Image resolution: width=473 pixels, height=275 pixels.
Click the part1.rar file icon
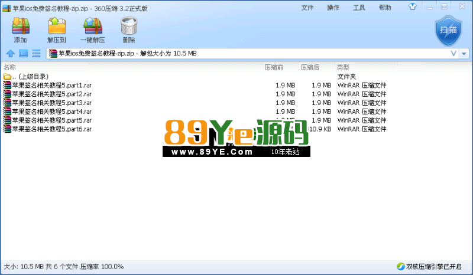[x=7, y=85]
